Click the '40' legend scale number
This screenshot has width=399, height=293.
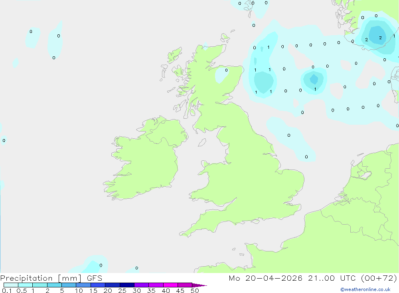[166, 291]
